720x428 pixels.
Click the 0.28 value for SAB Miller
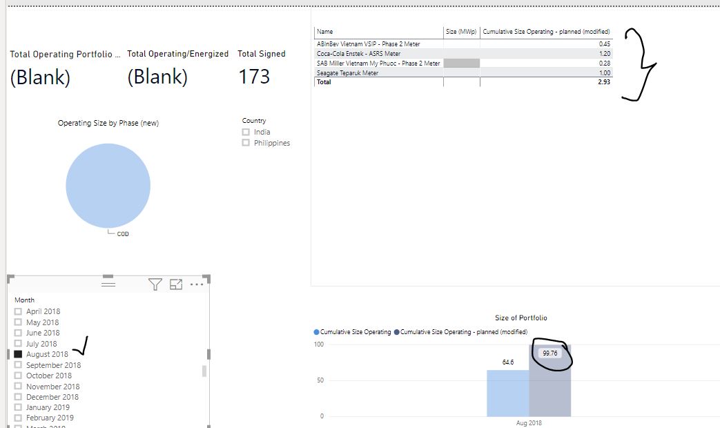pos(605,64)
